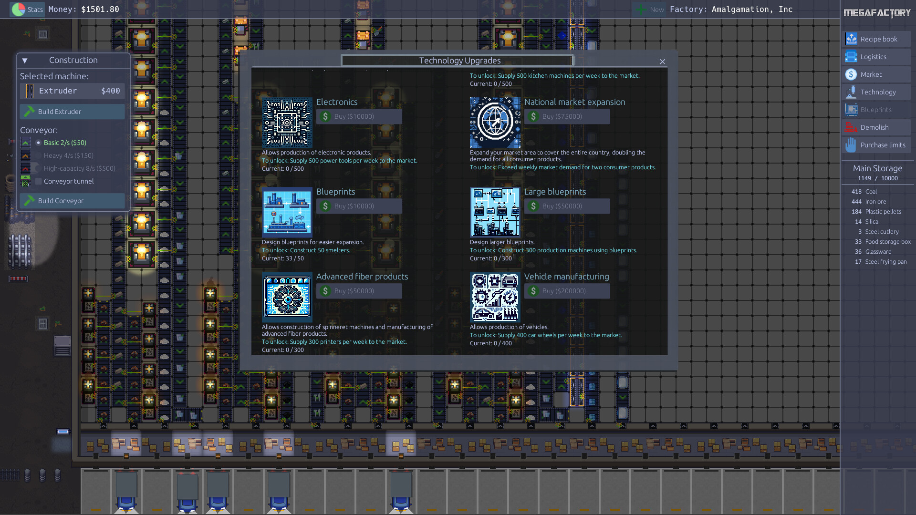Start a New factory
The height and width of the screenshot is (515, 916).
649,9
